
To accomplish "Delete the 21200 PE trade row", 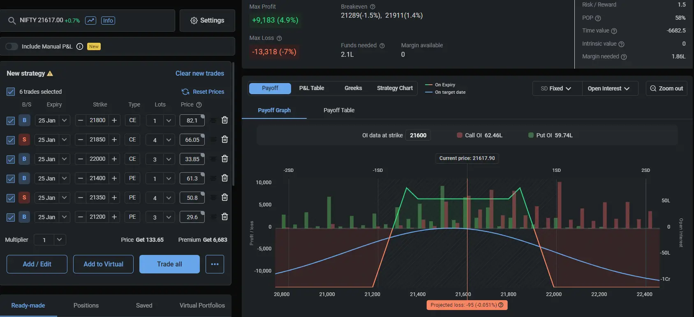I will click(x=224, y=217).
